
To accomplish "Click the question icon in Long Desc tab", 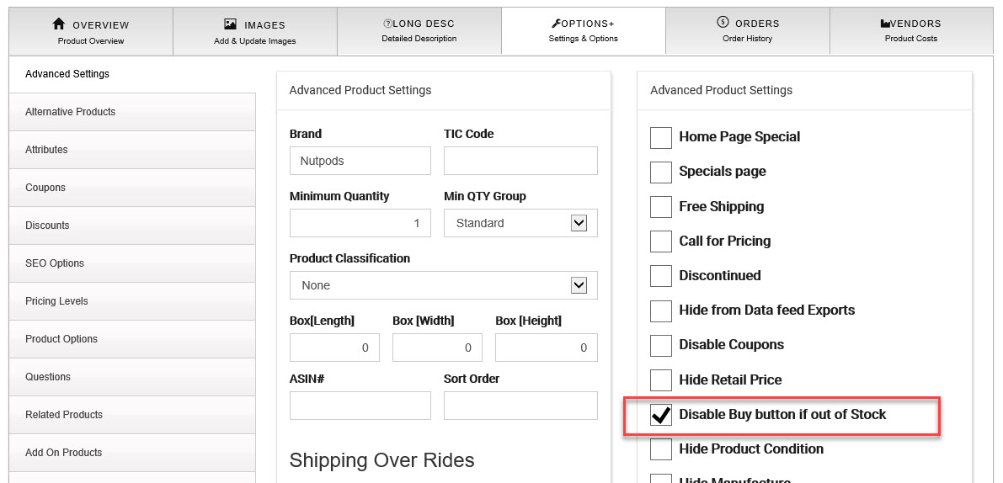I will coord(387,24).
